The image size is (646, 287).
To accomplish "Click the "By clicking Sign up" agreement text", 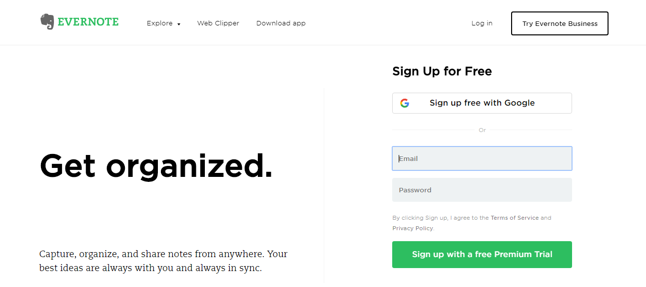I will coord(440,218).
